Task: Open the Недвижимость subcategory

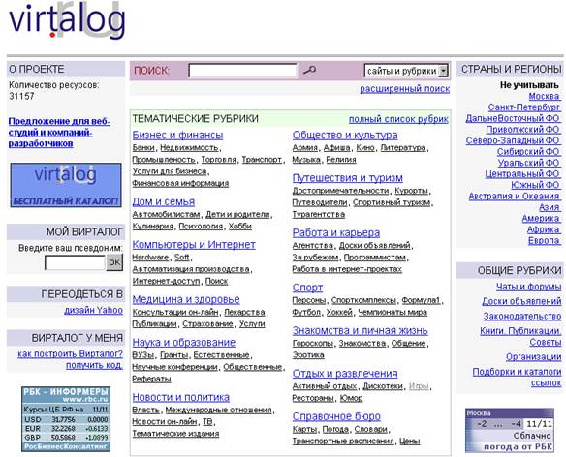Action: pyautogui.click(x=189, y=148)
